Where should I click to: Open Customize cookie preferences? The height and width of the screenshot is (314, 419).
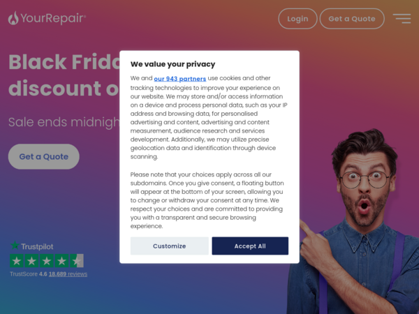pyautogui.click(x=170, y=246)
